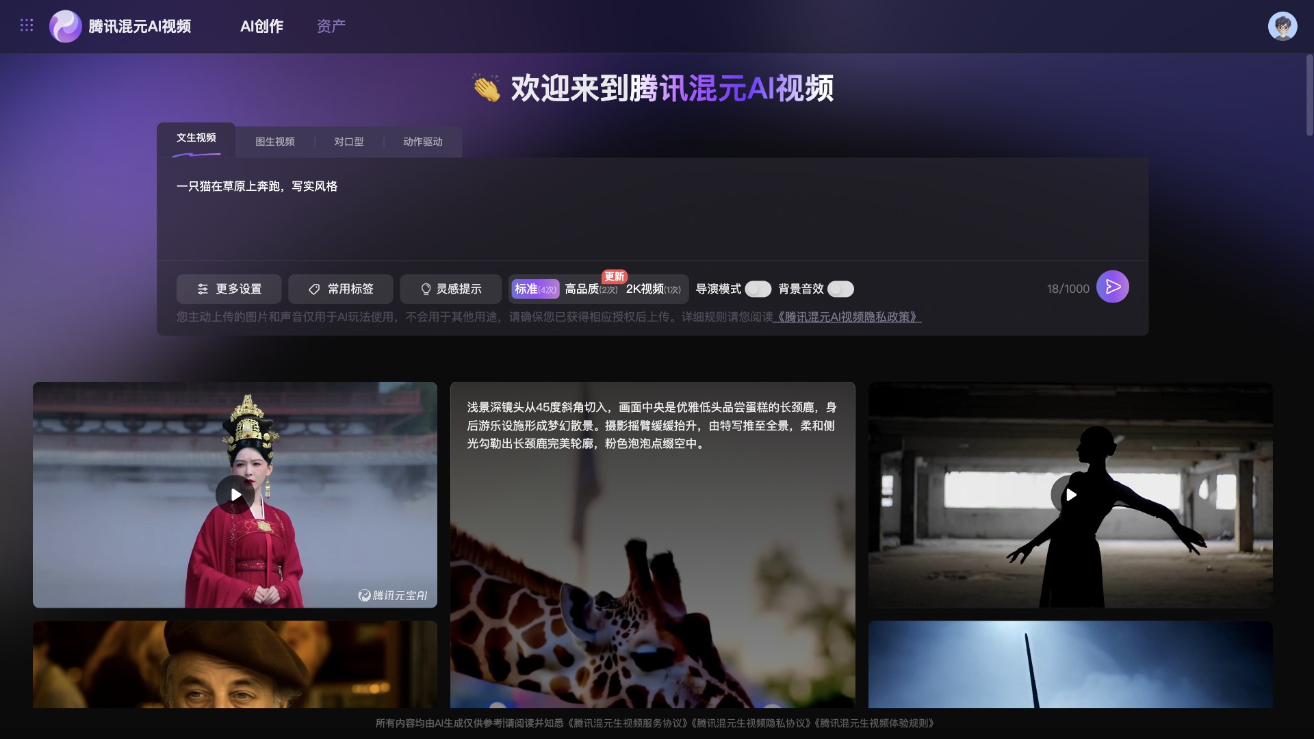Open 灵感提示 with the lightbulb icon
Screen dimensions: 1314x739
450,289
